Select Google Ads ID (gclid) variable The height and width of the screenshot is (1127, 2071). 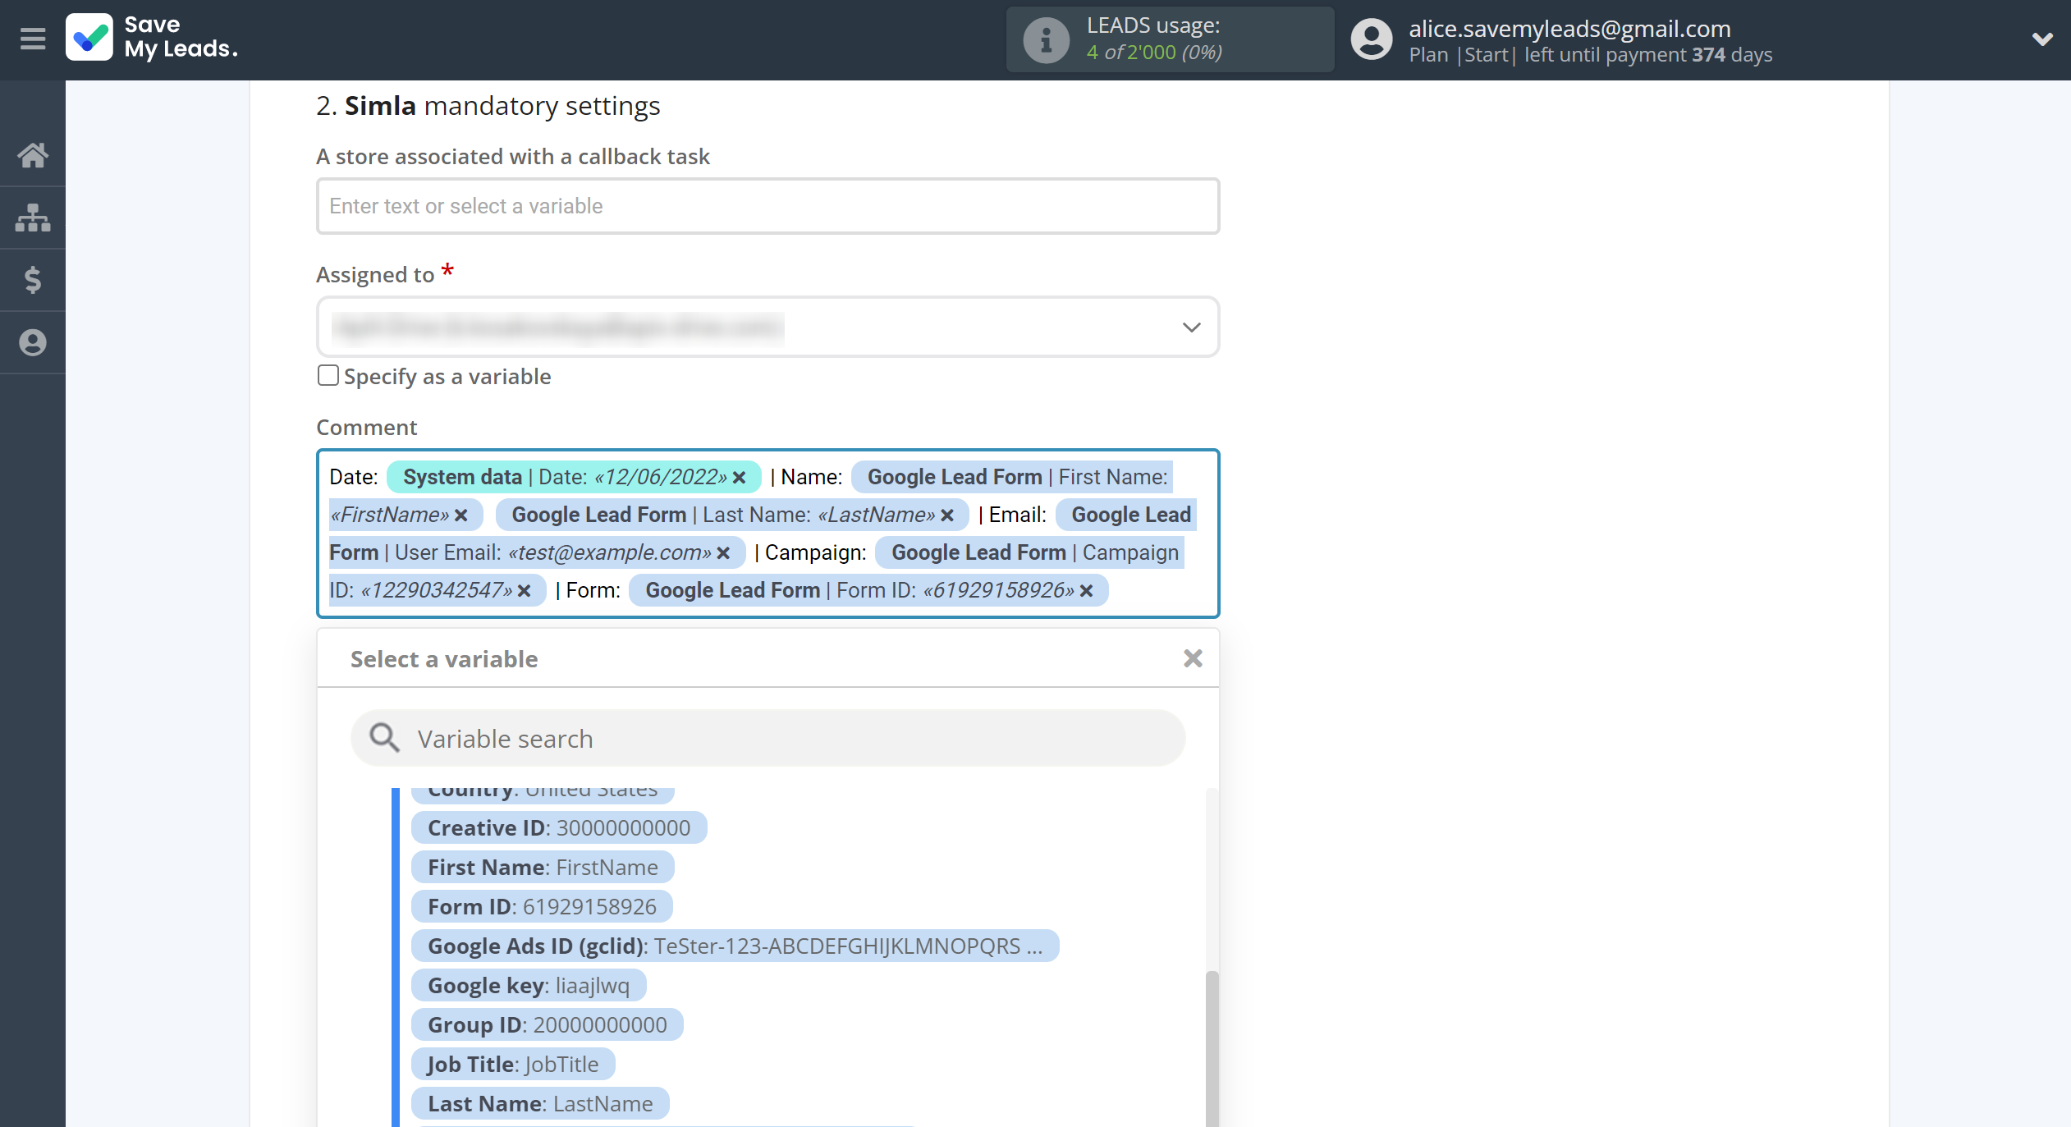coord(735,946)
